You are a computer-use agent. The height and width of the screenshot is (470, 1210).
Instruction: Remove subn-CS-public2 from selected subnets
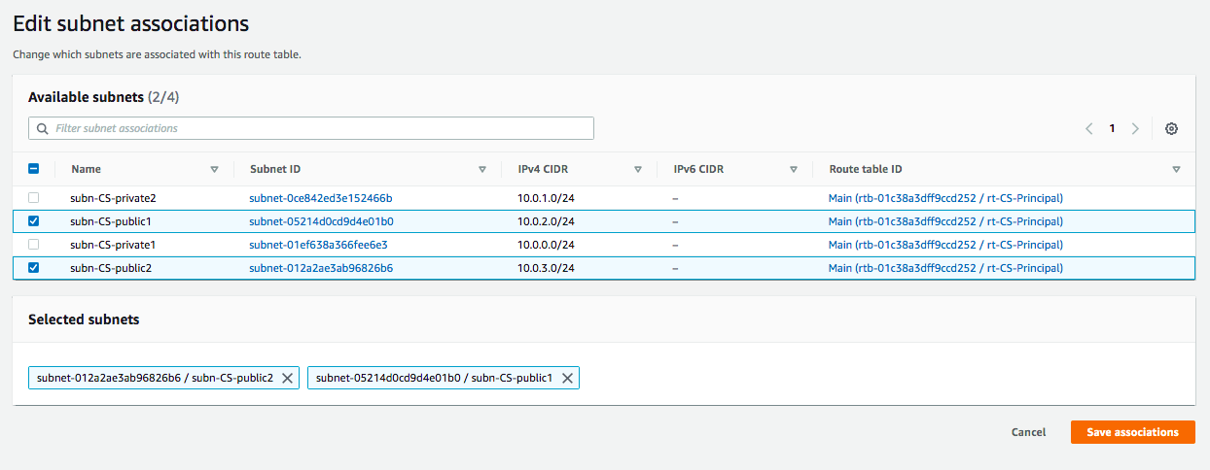click(288, 378)
